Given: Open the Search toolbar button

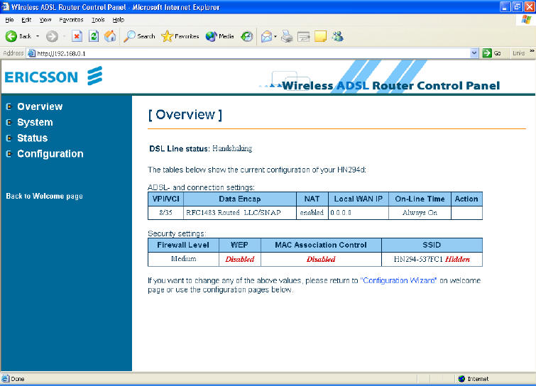Looking at the screenshot, I should [x=139, y=36].
